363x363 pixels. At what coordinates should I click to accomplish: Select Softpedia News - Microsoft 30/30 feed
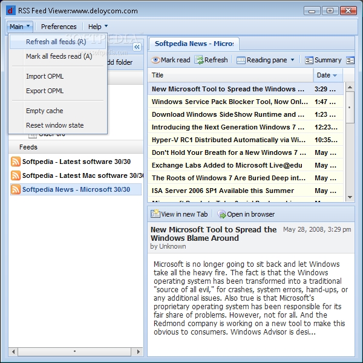click(x=76, y=189)
